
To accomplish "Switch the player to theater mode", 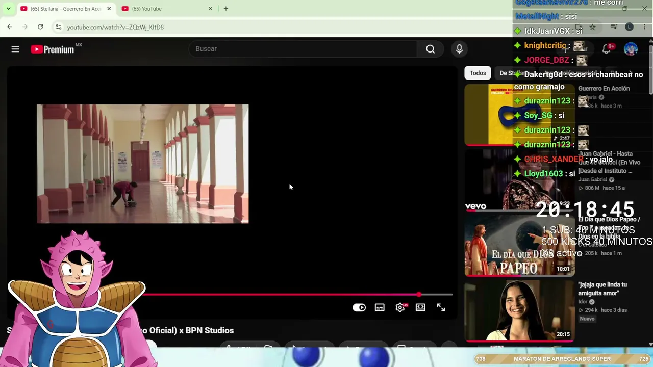I will pos(420,307).
